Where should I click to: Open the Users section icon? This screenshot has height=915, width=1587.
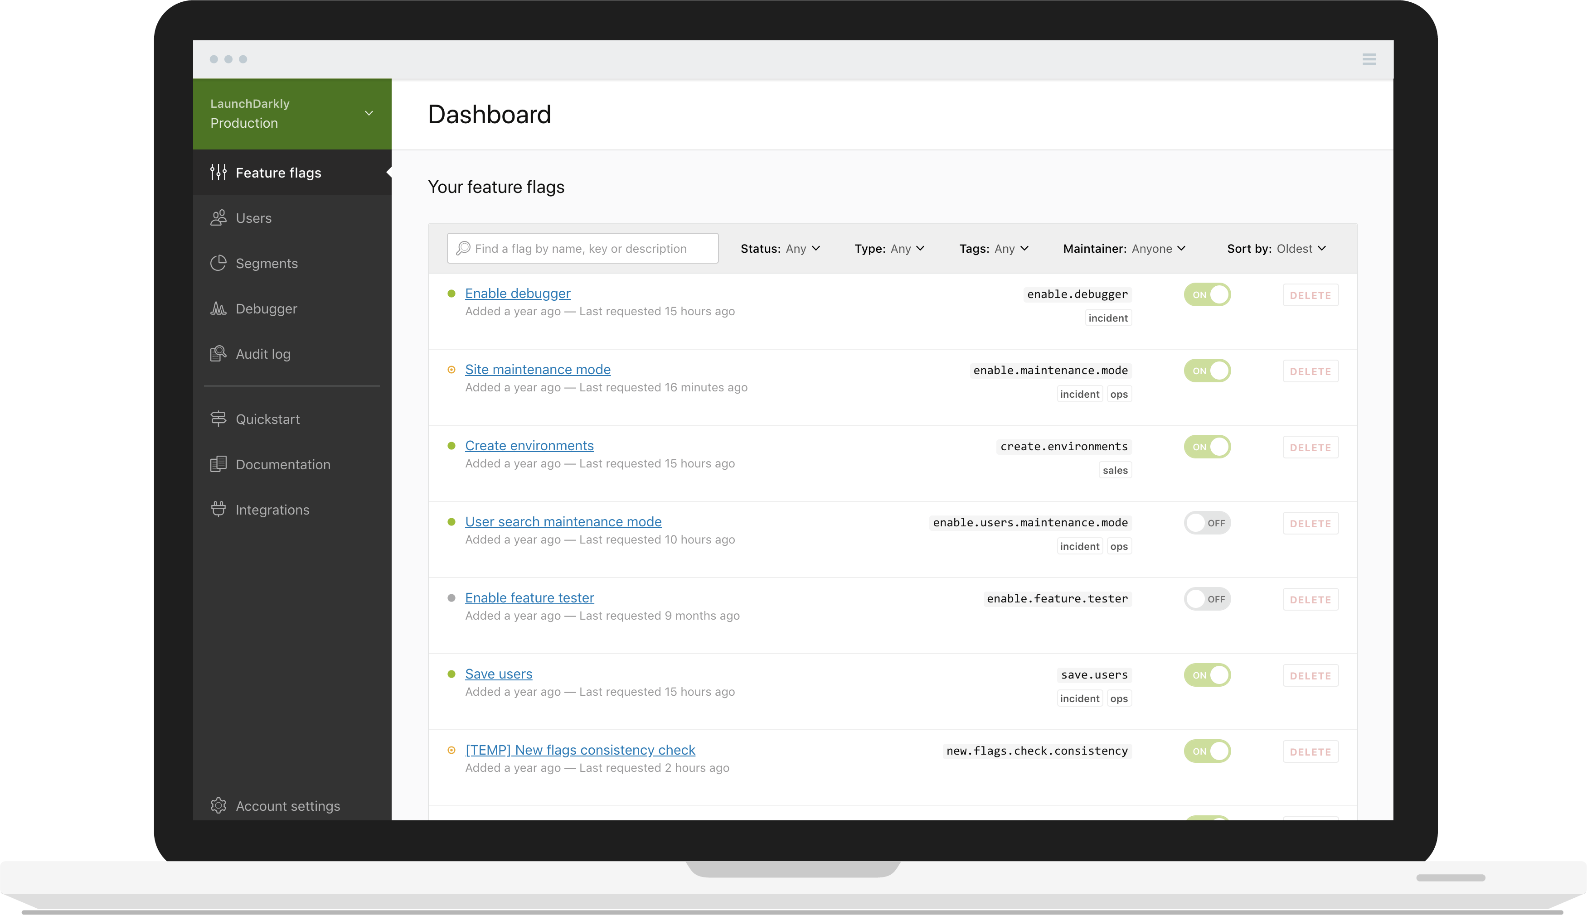pos(218,217)
